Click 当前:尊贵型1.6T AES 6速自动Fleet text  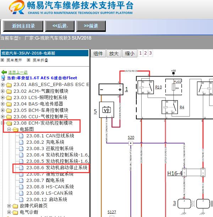click(42, 78)
